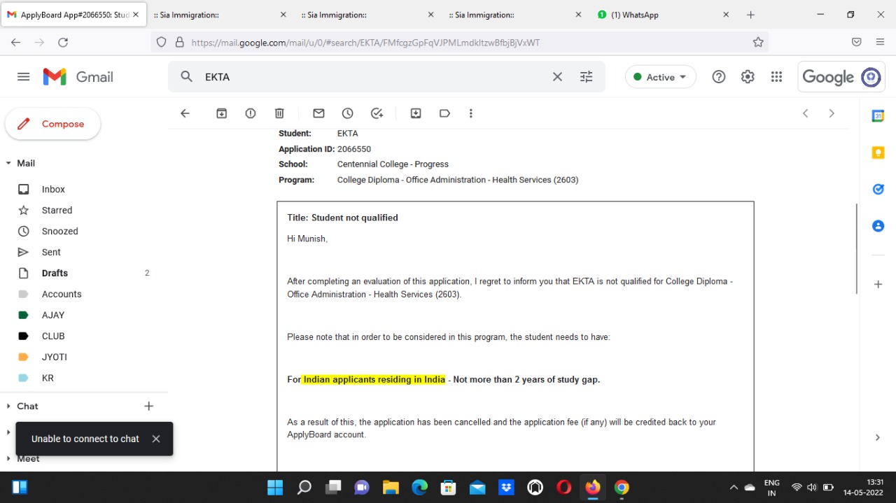Delete this email with trash icon
Viewport: 896px width, 503px height.
[279, 113]
